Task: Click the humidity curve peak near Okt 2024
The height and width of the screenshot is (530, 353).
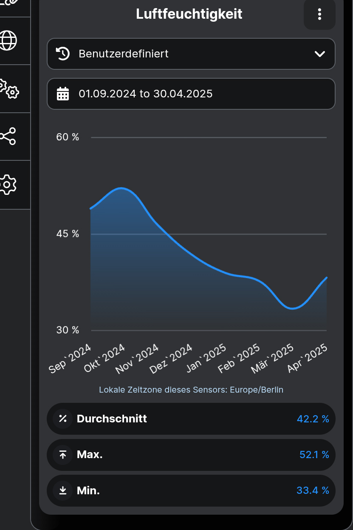Action: click(x=122, y=188)
